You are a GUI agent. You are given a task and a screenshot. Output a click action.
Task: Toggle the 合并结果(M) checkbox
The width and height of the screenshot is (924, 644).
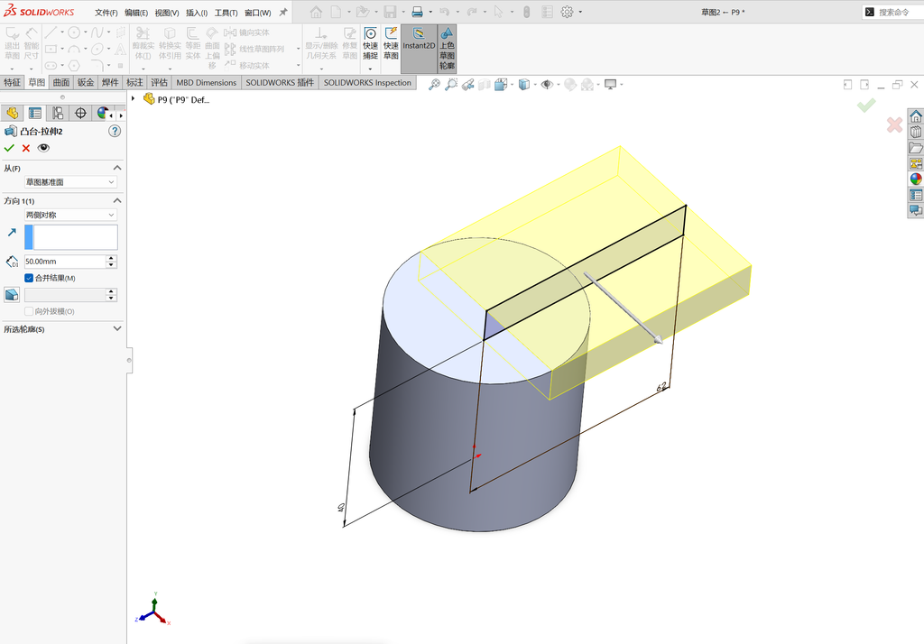(x=28, y=278)
